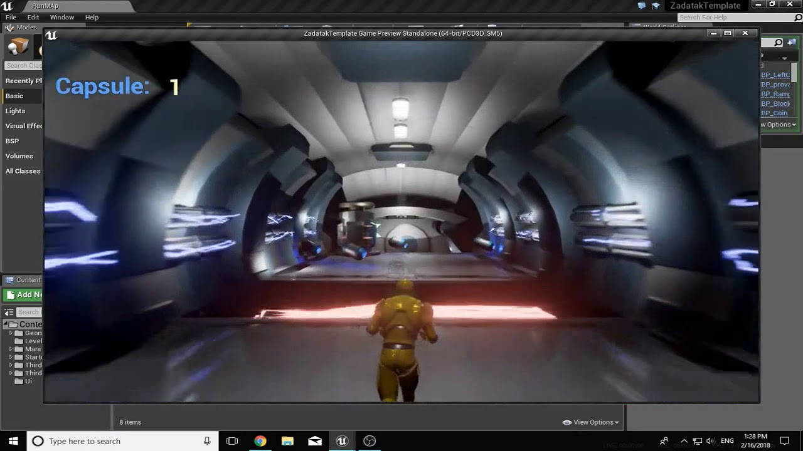The image size is (803, 451).
Task: Open the Recently Placed category
Action: point(23,81)
